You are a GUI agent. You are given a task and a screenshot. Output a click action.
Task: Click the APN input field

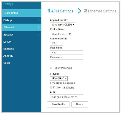67,97
